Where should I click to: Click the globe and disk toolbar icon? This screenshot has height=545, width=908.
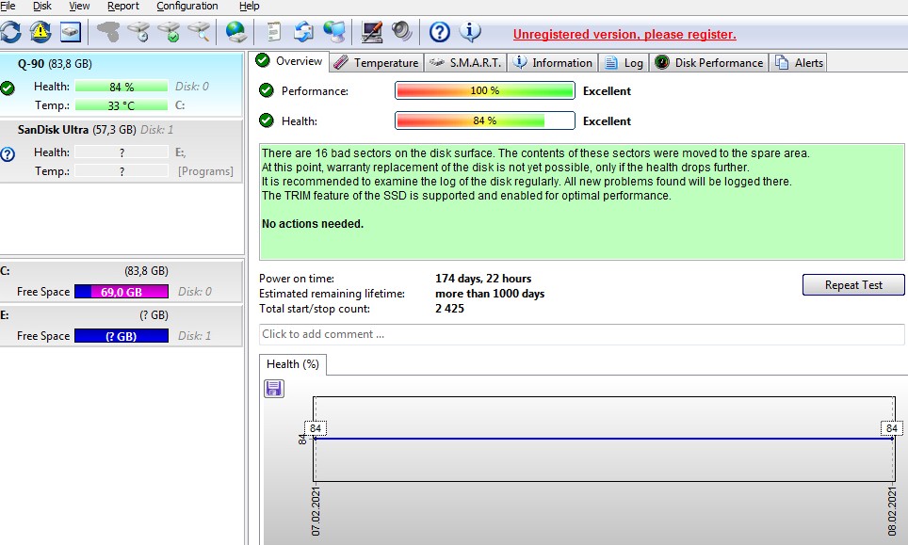[235, 32]
